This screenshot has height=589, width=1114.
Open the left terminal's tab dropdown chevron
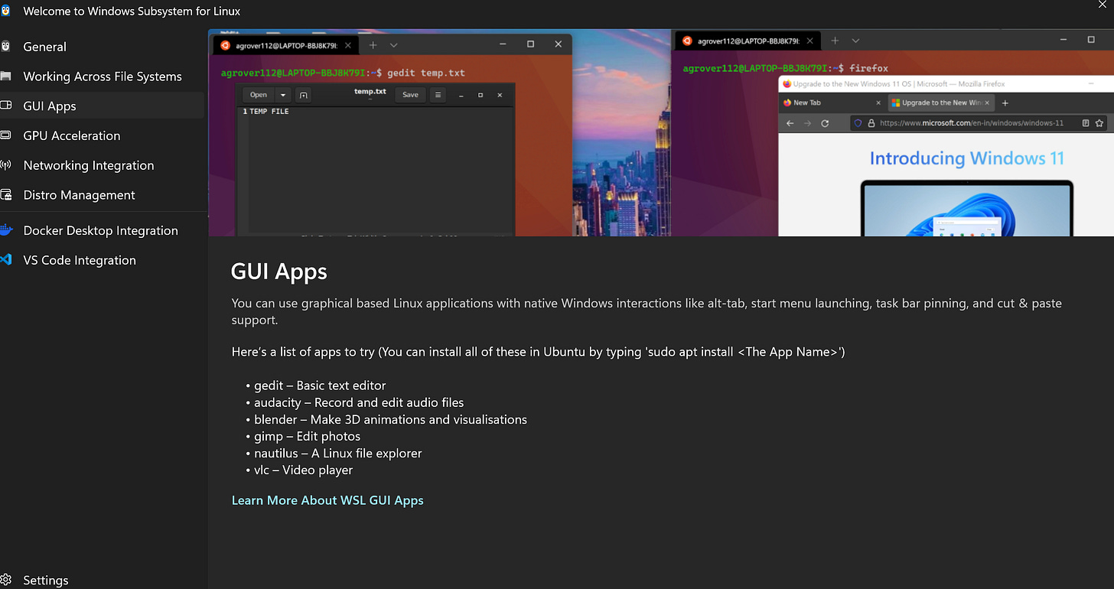[393, 44]
